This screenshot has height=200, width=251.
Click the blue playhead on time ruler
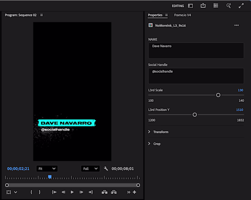click(x=50, y=177)
